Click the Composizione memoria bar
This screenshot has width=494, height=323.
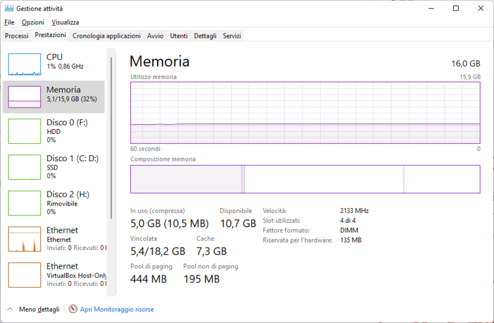(304, 179)
